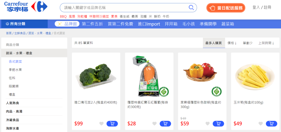Focus the keyword search field
This screenshot has height=132, width=281.
(x=125, y=7)
